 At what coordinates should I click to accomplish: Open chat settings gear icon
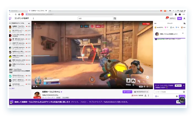point(177,96)
